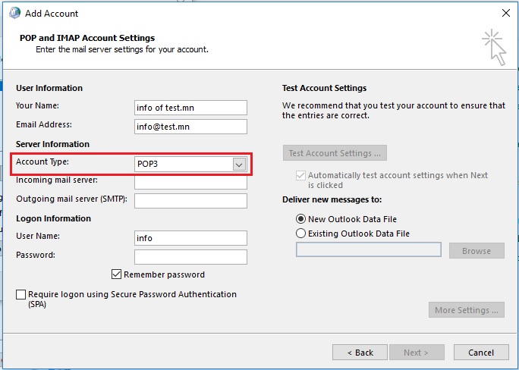The height and width of the screenshot is (370, 519).
Task: Focus the Incoming mail server field
Action: coord(190,182)
